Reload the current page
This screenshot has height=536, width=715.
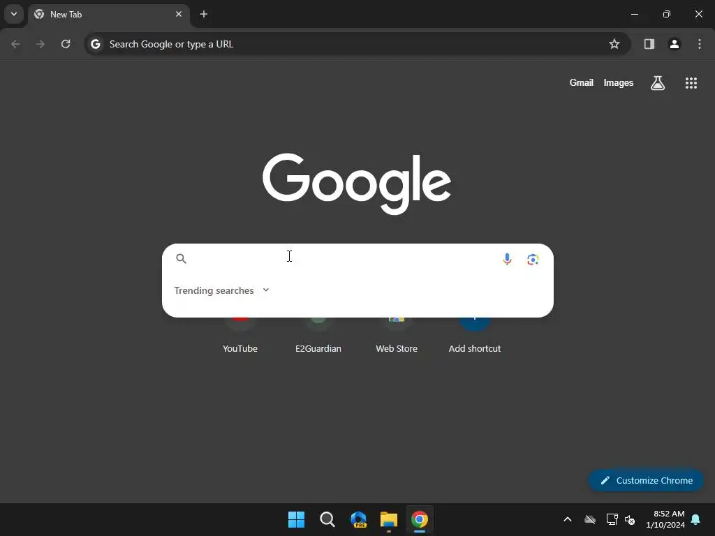[66, 44]
